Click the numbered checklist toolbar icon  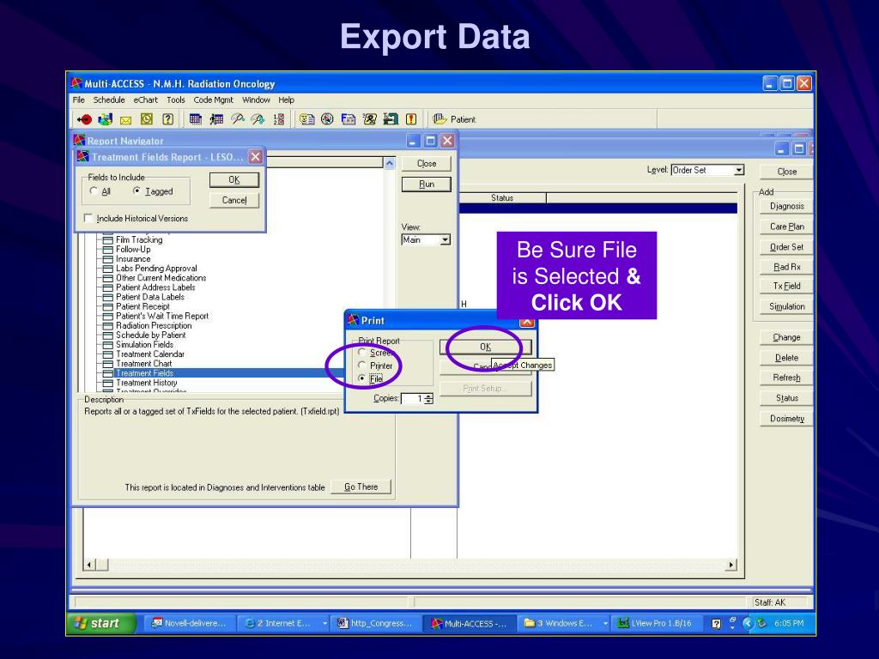(279, 118)
